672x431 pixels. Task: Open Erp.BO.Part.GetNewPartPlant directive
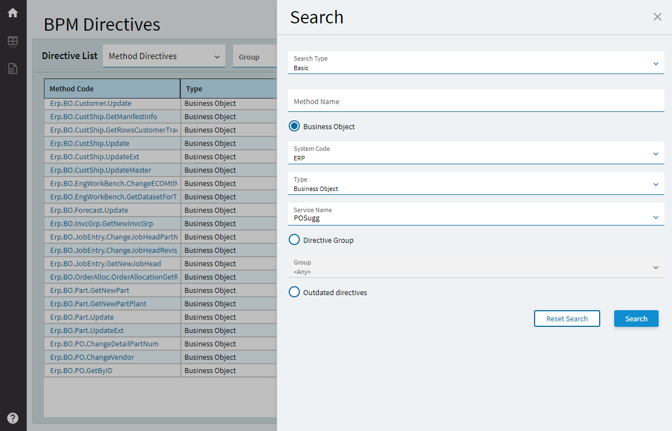(98, 304)
